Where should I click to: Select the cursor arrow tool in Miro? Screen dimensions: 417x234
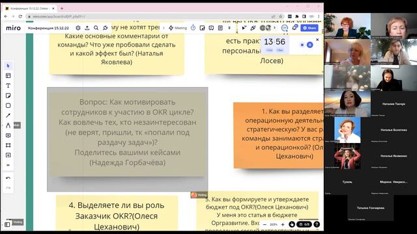pos(8,66)
